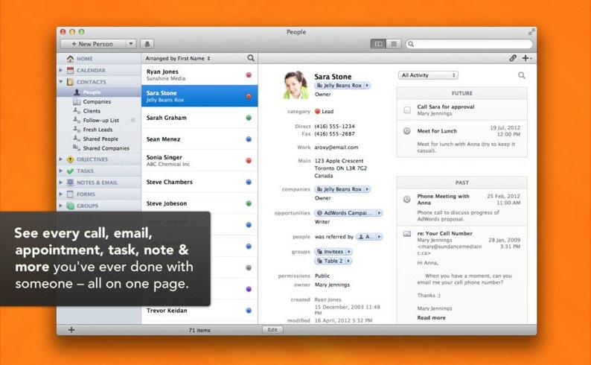Viewport: 591px width, 365px height.
Task: Select People under Contacts
Action: click(92, 92)
